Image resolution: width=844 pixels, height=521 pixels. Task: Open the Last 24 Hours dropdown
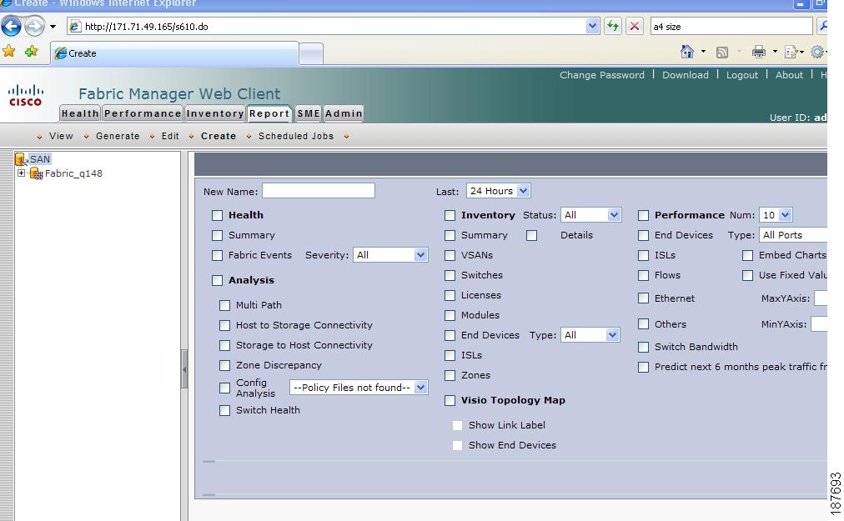(498, 191)
